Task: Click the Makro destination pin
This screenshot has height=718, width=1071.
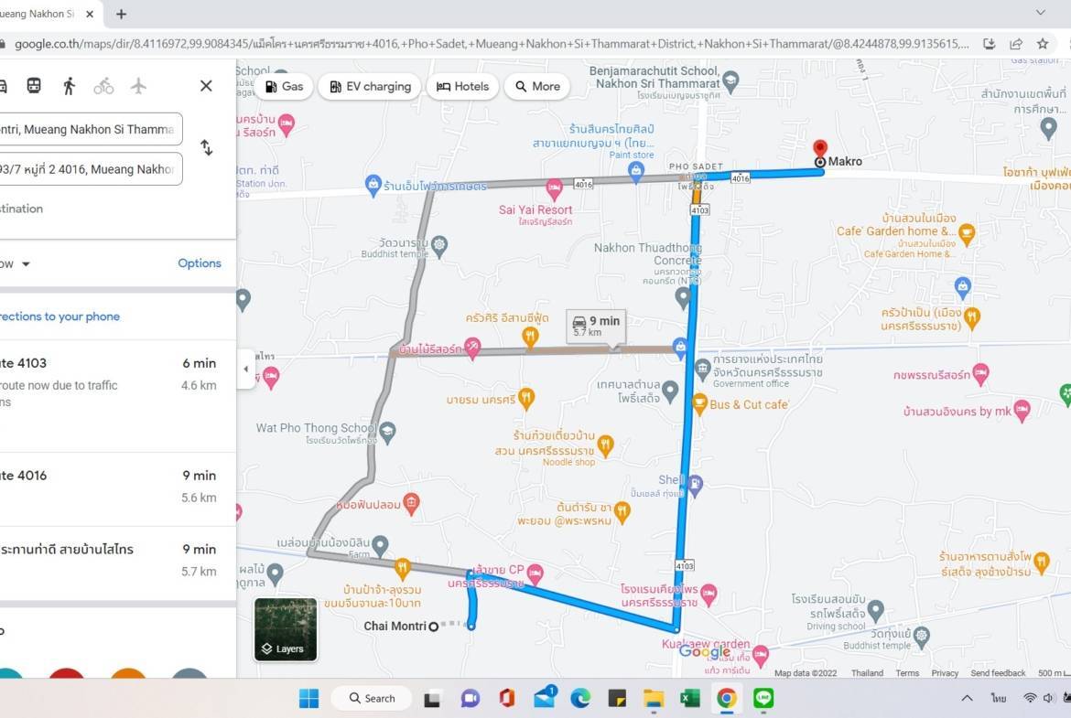Action: 820,150
